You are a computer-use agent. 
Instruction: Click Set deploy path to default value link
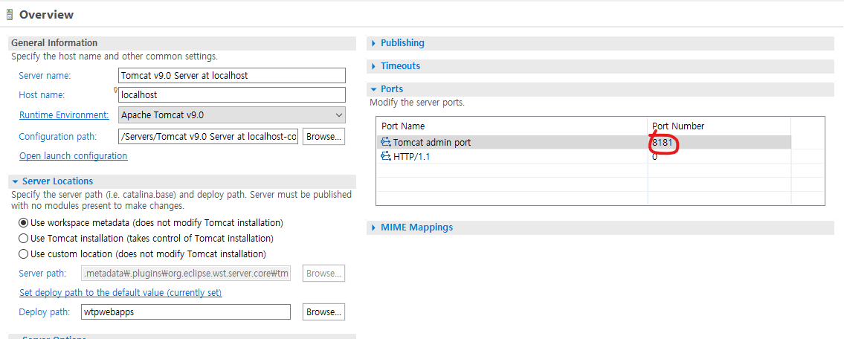click(x=120, y=293)
